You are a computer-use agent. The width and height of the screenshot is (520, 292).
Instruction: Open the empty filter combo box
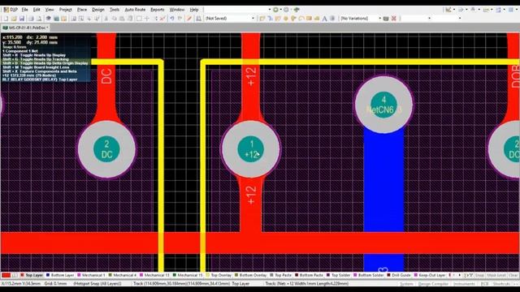tap(416, 19)
